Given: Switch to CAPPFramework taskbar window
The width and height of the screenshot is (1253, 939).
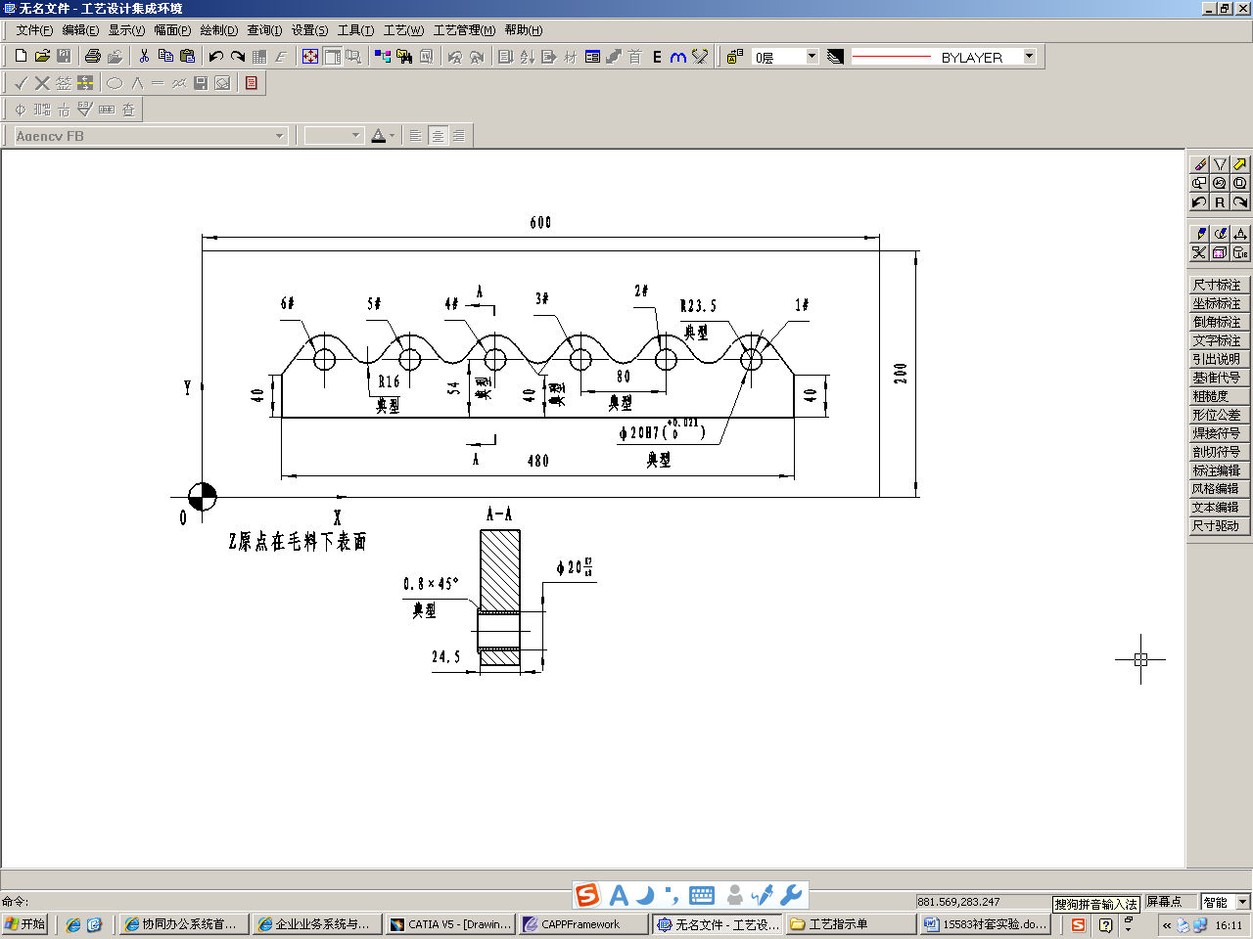Looking at the screenshot, I should click(x=583, y=924).
